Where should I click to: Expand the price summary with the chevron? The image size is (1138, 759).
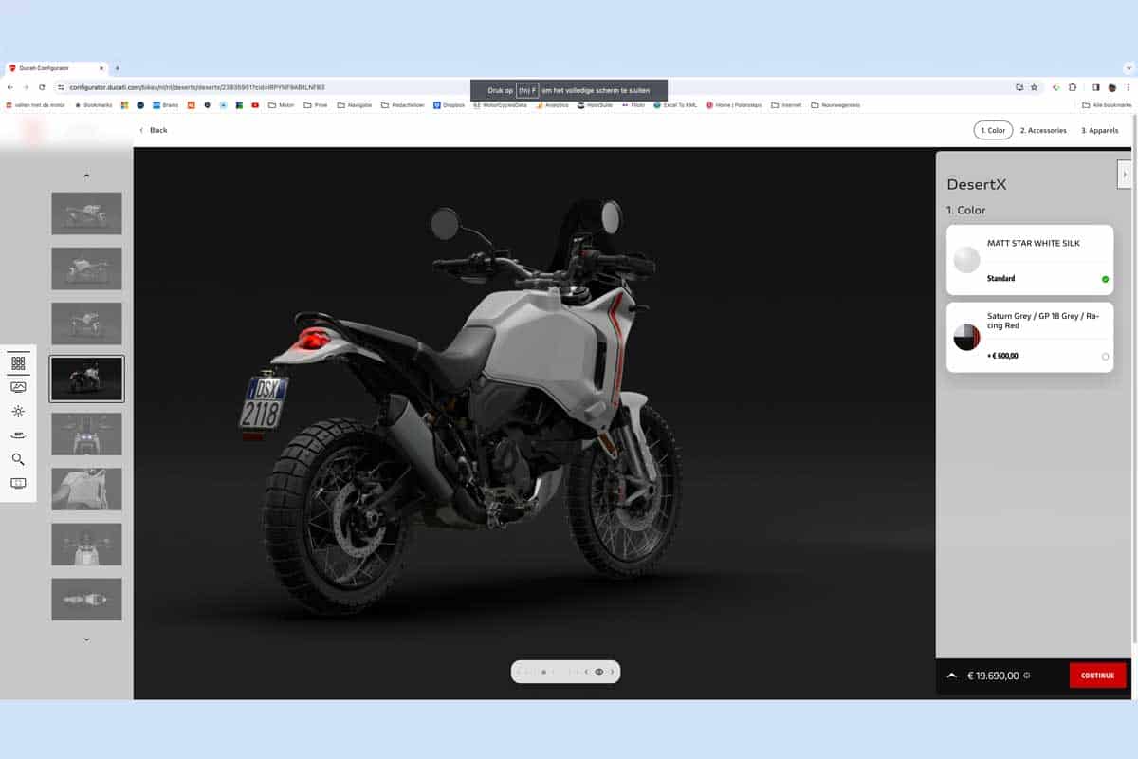tap(951, 675)
